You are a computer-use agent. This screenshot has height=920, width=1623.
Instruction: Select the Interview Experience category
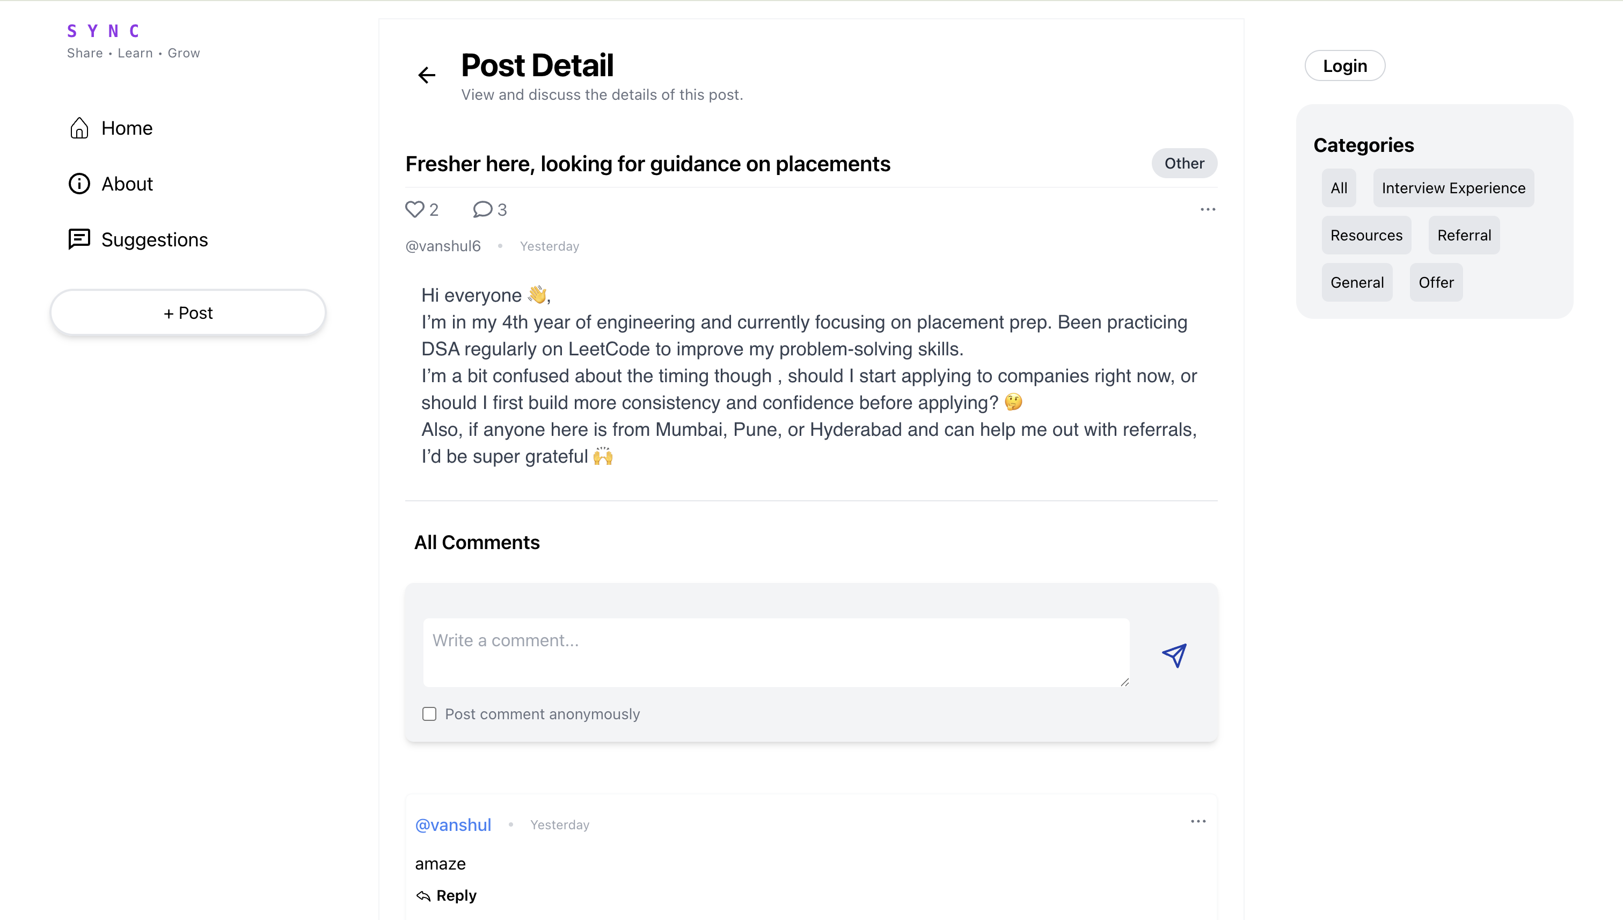(1453, 188)
